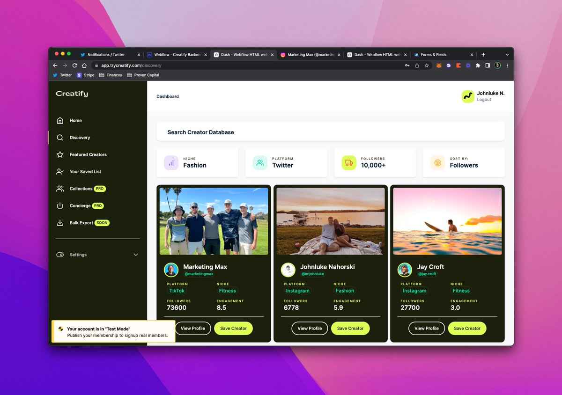Click the Platform users icon
562x395 pixels.
[260, 163]
